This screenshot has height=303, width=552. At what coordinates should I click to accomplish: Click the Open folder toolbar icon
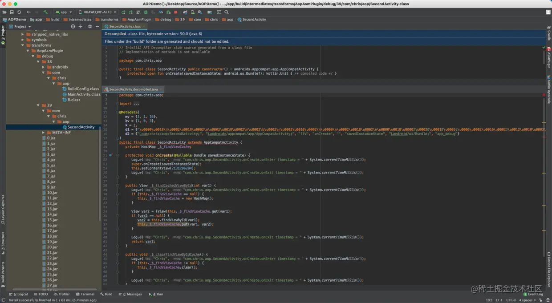point(4,12)
